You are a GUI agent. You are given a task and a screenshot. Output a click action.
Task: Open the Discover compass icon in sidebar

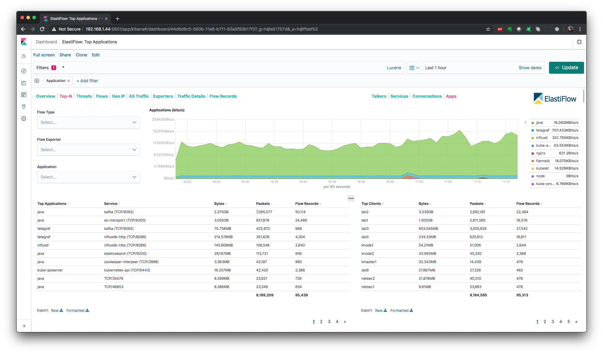tap(24, 71)
